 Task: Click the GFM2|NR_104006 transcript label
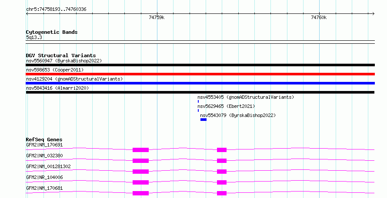[44, 177]
